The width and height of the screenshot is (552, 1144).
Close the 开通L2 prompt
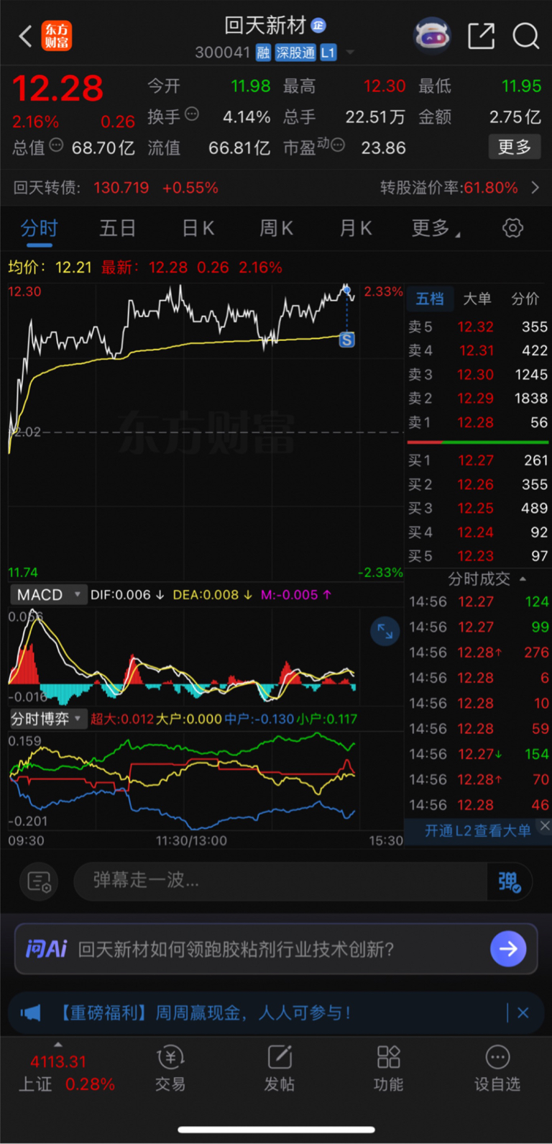(x=545, y=826)
